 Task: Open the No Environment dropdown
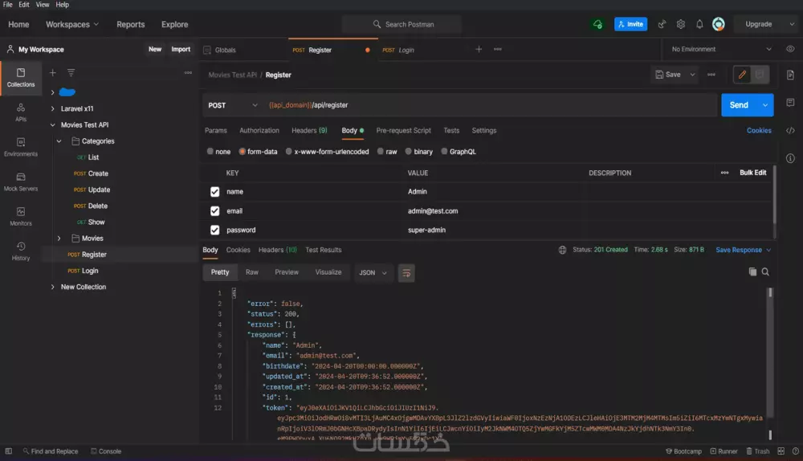721,49
